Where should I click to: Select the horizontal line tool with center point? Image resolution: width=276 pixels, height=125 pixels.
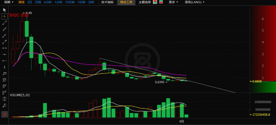(x=5, y=54)
